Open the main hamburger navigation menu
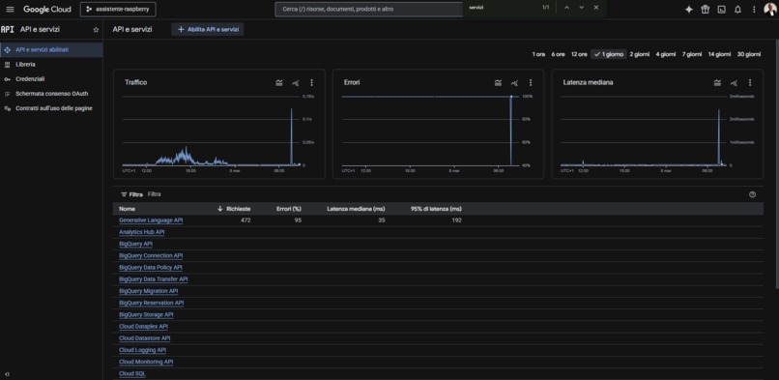The width and height of the screenshot is (779, 380). (x=10, y=10)
